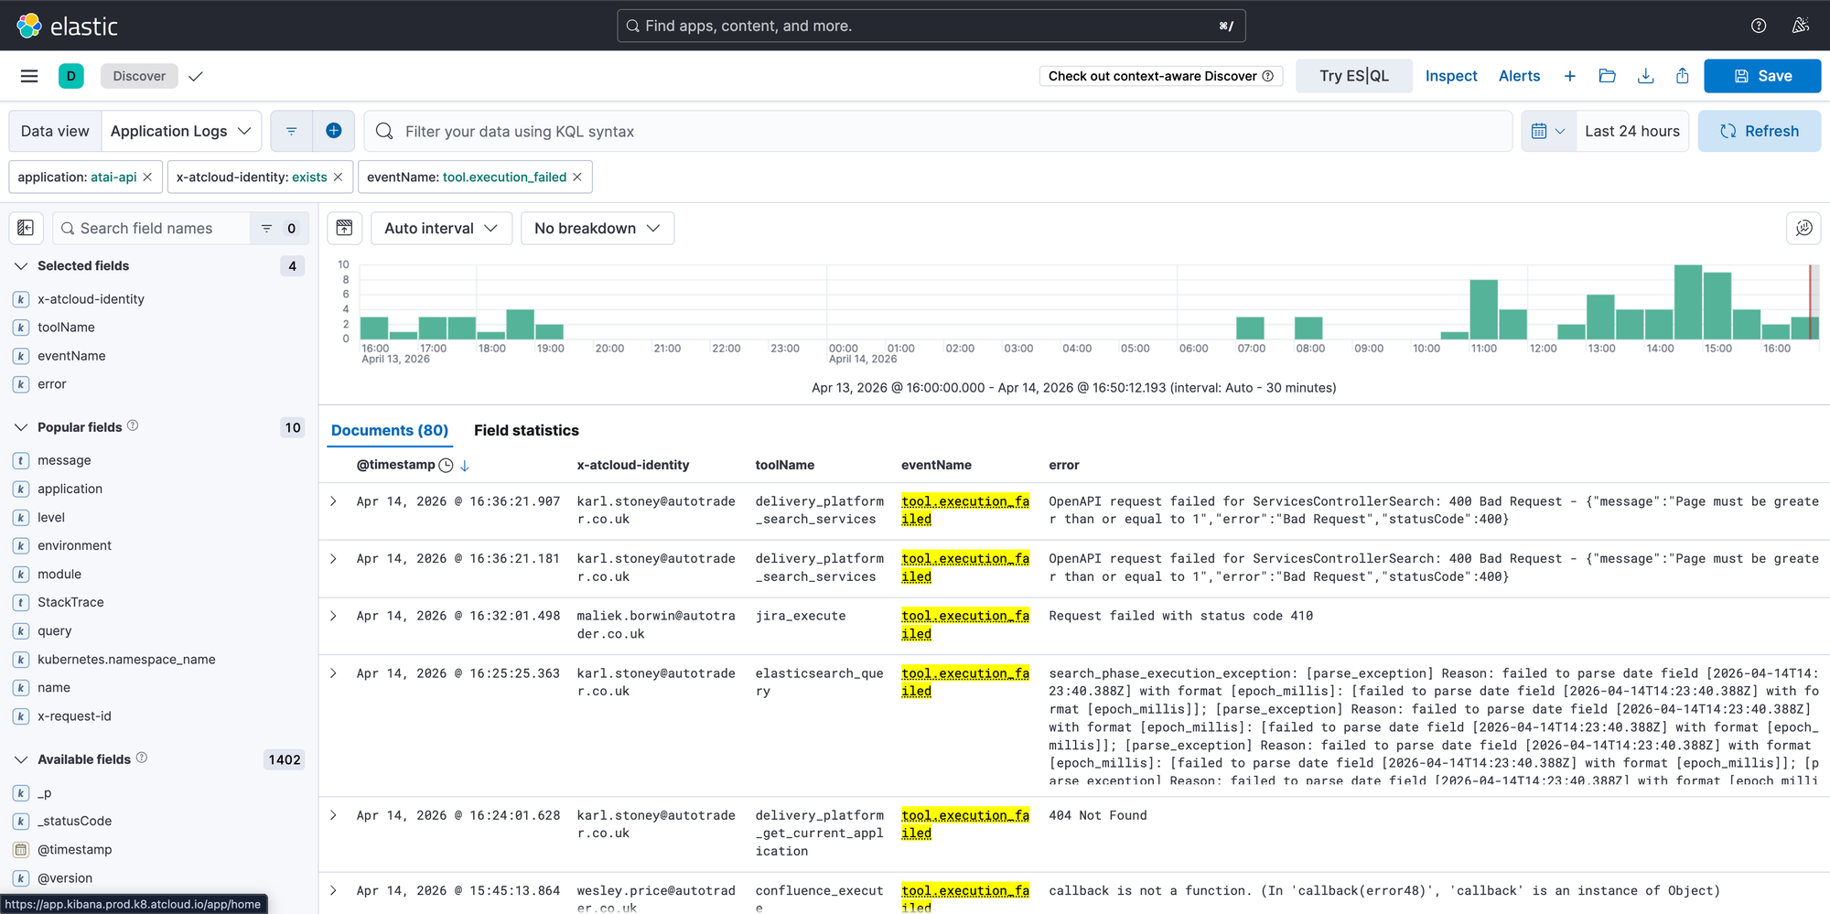
Task: Open the main navigation hamburger menu
Action: click(x=29, y=76)
